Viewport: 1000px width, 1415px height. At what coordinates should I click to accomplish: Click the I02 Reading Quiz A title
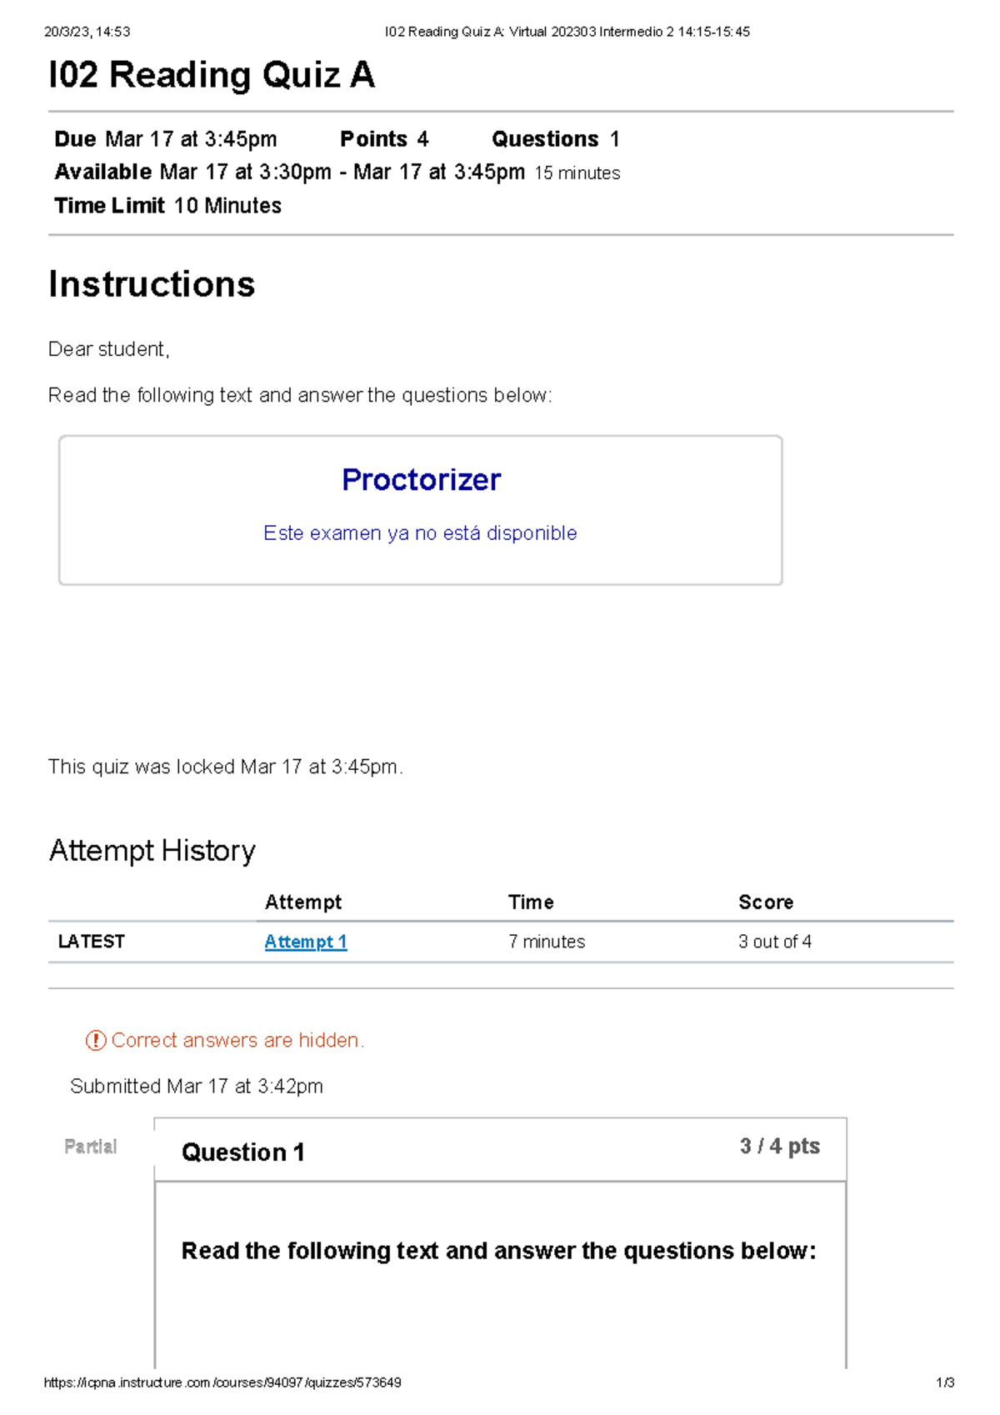[x=212, y=75]
